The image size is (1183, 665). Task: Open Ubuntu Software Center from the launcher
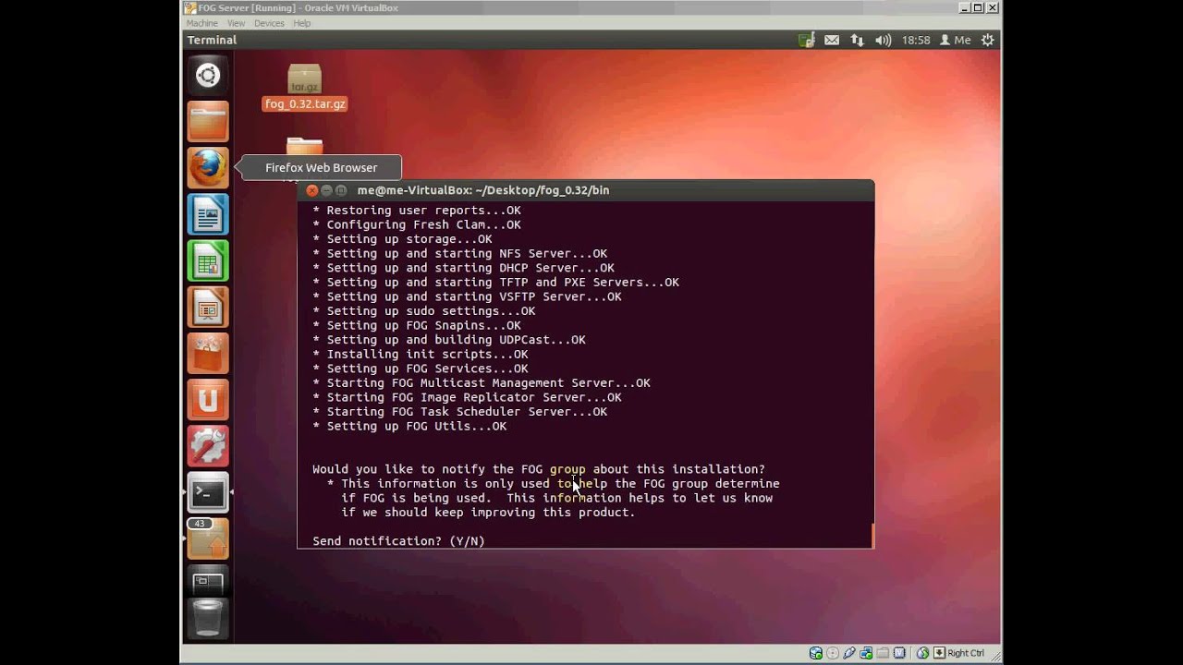pyautogui.click(x=208, y=353)
